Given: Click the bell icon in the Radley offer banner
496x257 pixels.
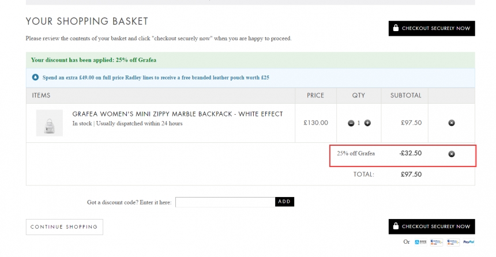Looking at the screenshot, I should pyautogui.click(x=35, y=77).
